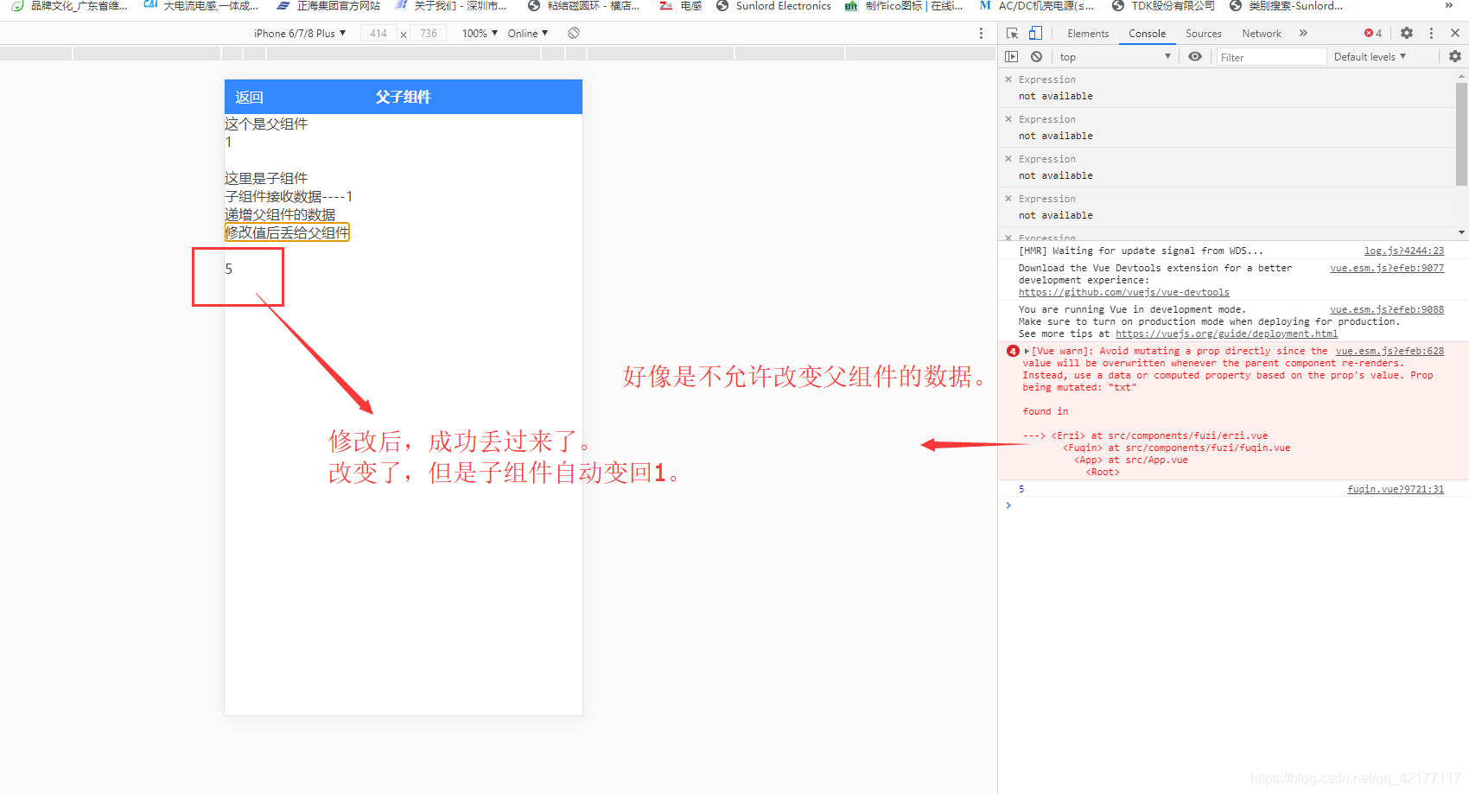This screenshot has width=1469, height=794.
Task: Open the iPhone 6/7/8 Plus device dropdown
Action: point(300,33)
